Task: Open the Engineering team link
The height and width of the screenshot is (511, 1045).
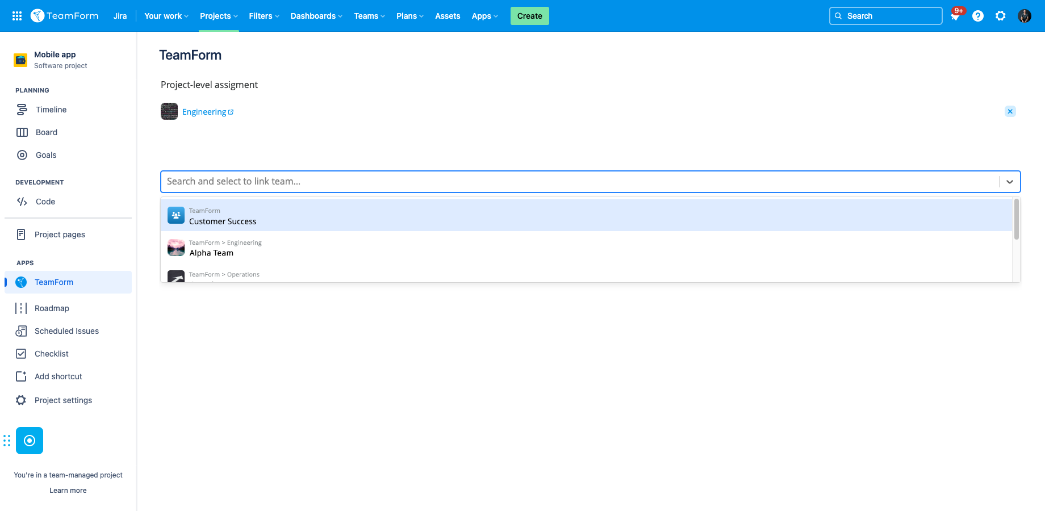Action: (208, 112)
